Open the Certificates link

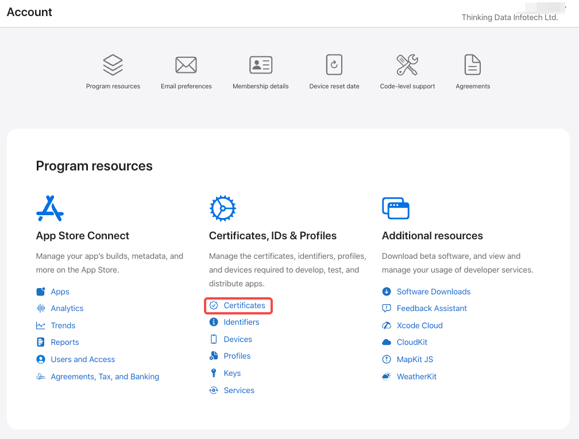coord(245,305)
